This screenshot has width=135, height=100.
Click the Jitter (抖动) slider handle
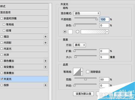[x=74, y=85]
